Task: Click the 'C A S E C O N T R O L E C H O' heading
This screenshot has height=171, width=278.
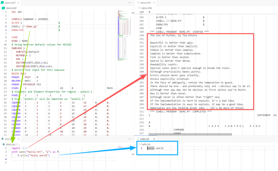Action: pyautogui.click(x=234, y=126)
